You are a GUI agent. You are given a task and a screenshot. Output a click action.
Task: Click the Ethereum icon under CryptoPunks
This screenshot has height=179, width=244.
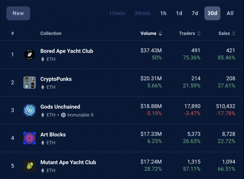click(43, 87)
